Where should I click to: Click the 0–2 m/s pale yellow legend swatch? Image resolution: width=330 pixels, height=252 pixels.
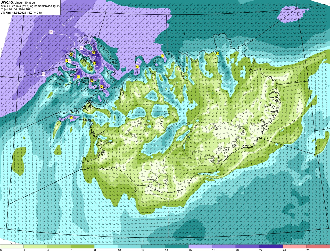click(x=12, y=246)
